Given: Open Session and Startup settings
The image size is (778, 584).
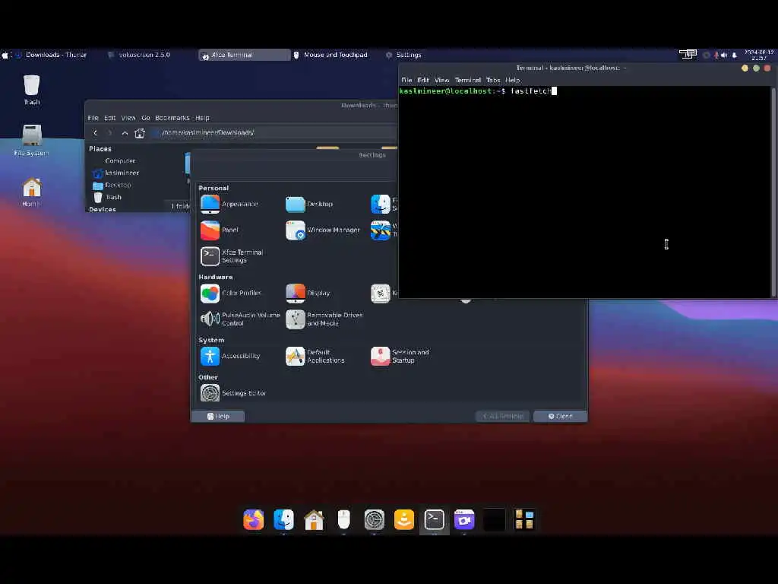Looking at the screenshot, I should tap(400, 356).
